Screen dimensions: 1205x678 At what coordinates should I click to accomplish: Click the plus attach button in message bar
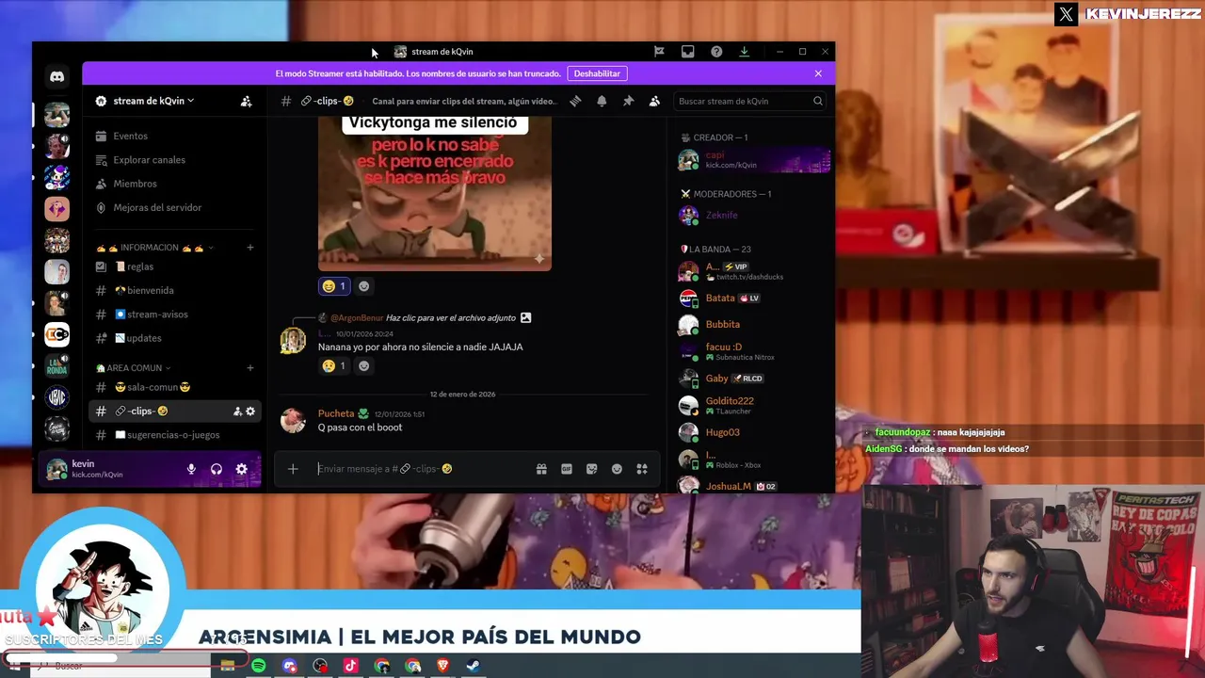point(293,469)
